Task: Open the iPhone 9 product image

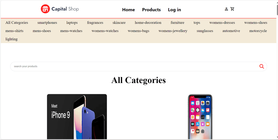Action: point(77,117)
